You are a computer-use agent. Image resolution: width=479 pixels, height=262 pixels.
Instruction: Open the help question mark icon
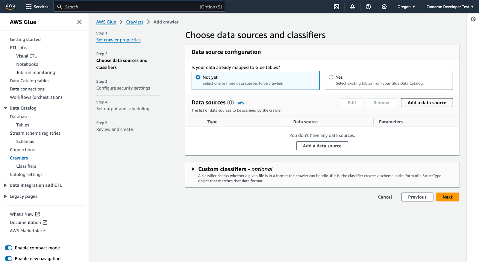368,7
